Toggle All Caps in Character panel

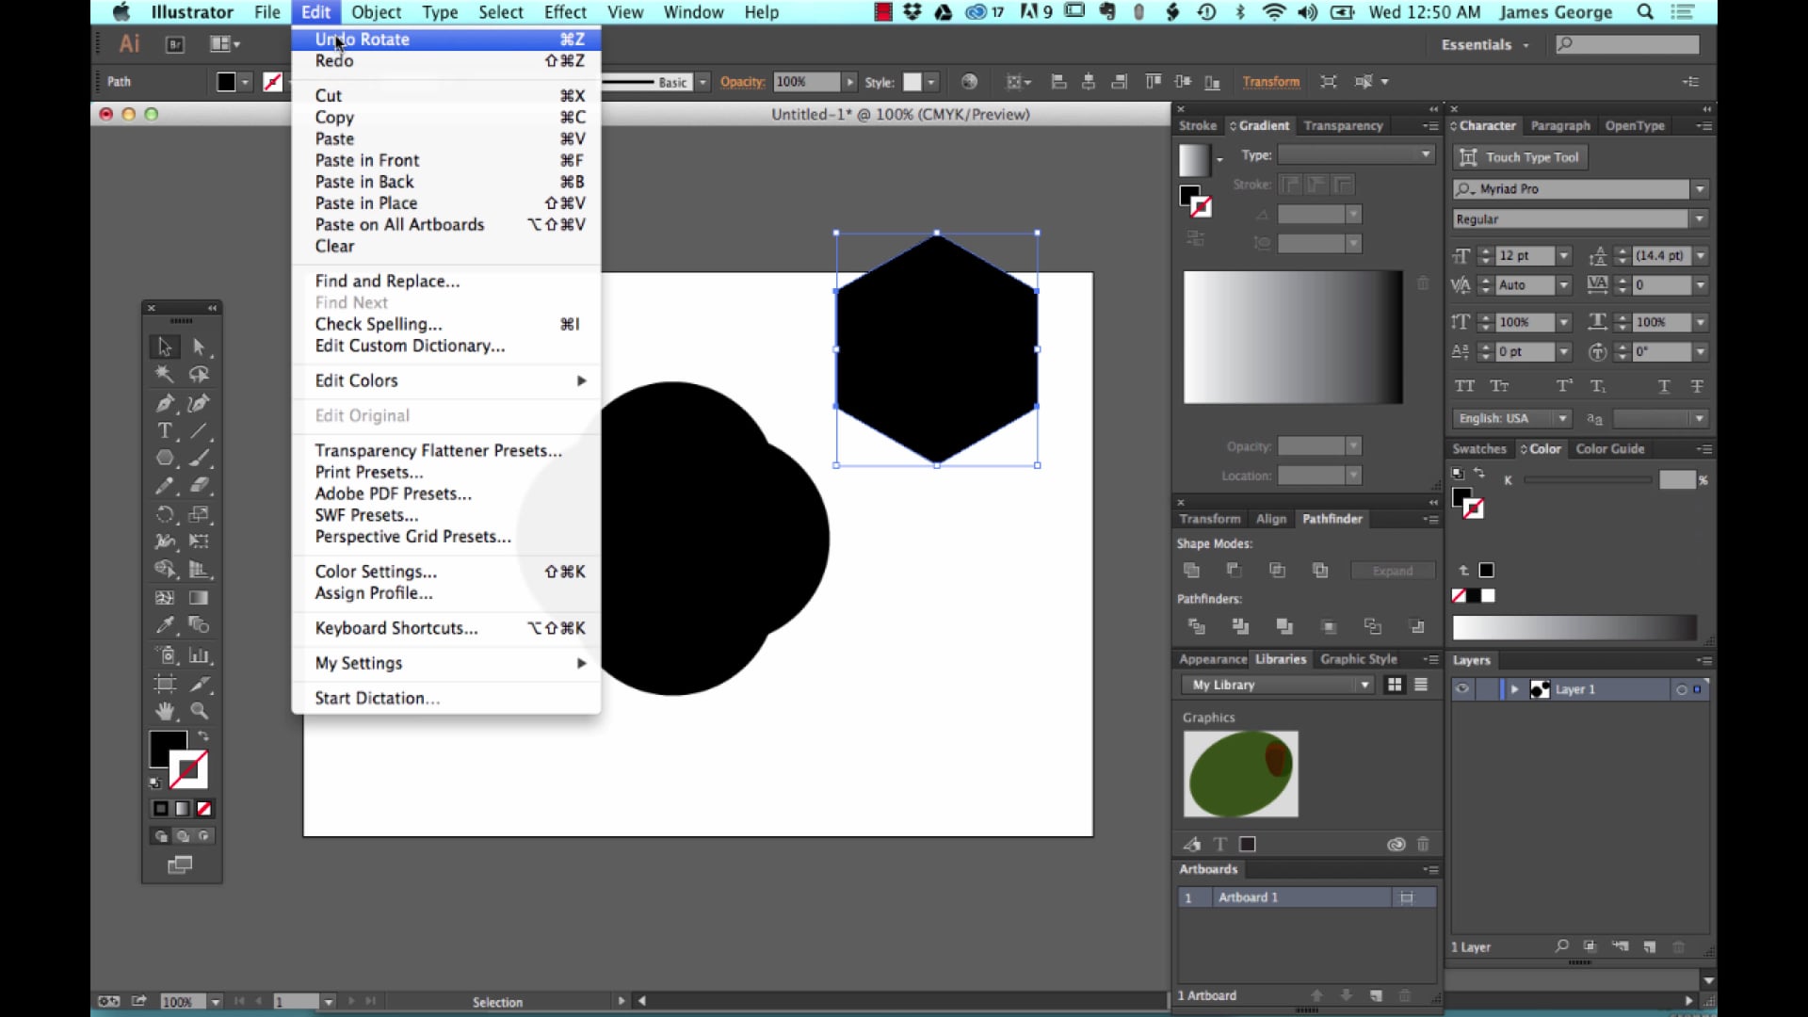pyautogui.click(x=1464, y=386)
